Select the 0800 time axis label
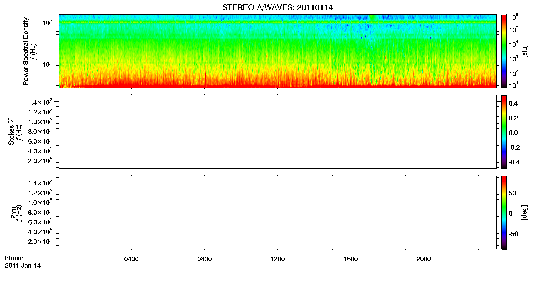 (204, 259)
